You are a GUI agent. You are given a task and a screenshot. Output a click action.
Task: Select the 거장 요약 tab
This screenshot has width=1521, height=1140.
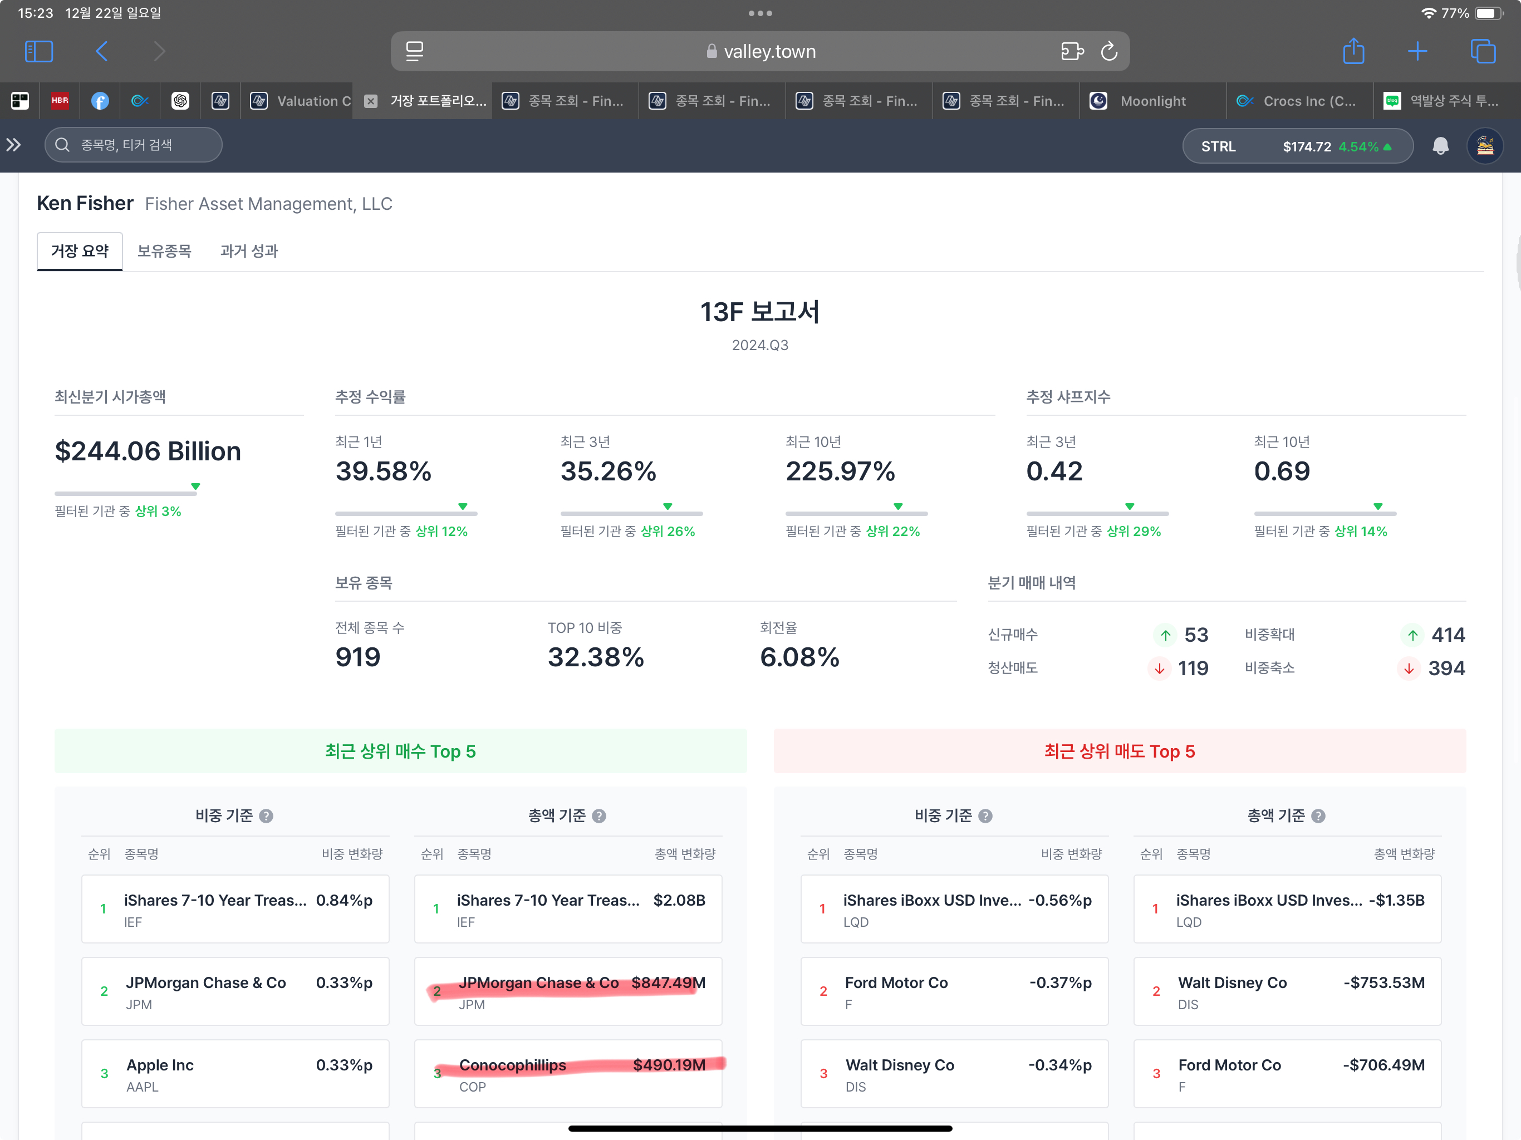80,251
